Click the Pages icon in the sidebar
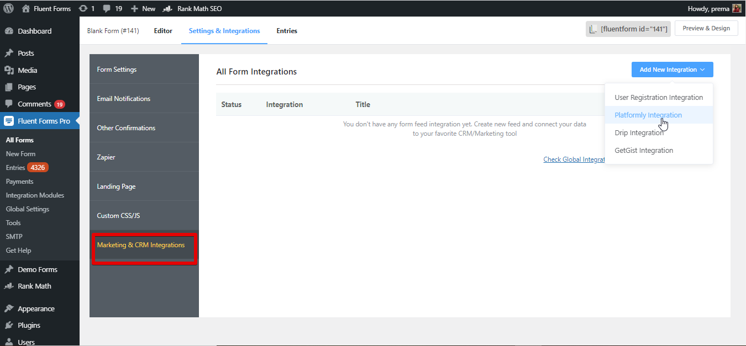The height and width of the screenshot is (346, 746). pos(9,87)
